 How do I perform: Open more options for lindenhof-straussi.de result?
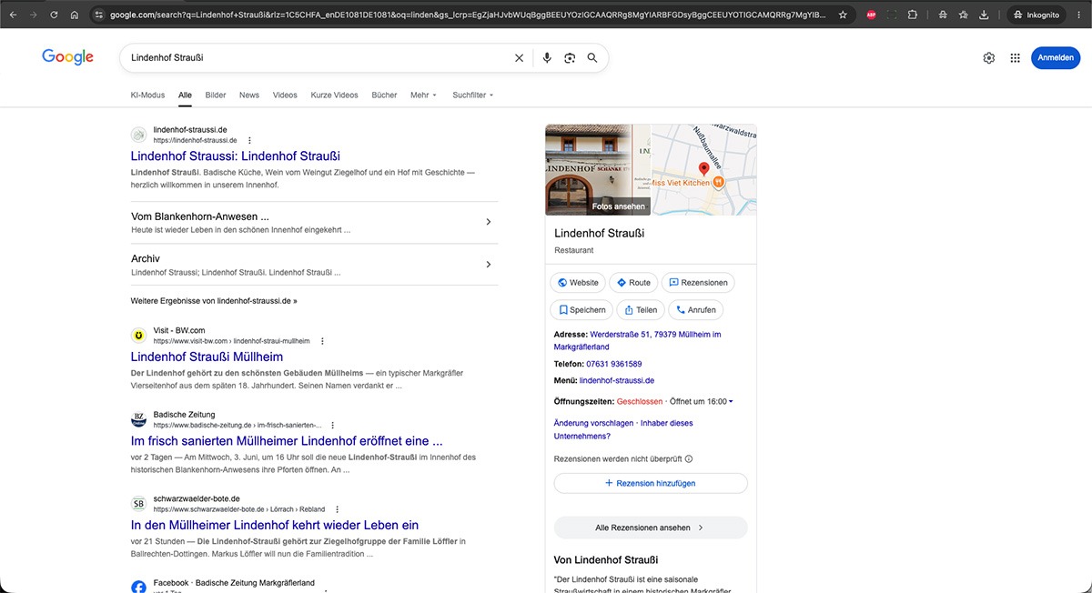[x=249, y=140]
